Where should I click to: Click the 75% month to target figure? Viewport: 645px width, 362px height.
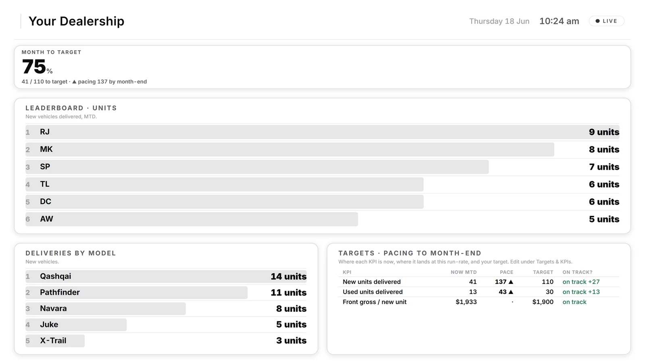(x=37, y=67)
